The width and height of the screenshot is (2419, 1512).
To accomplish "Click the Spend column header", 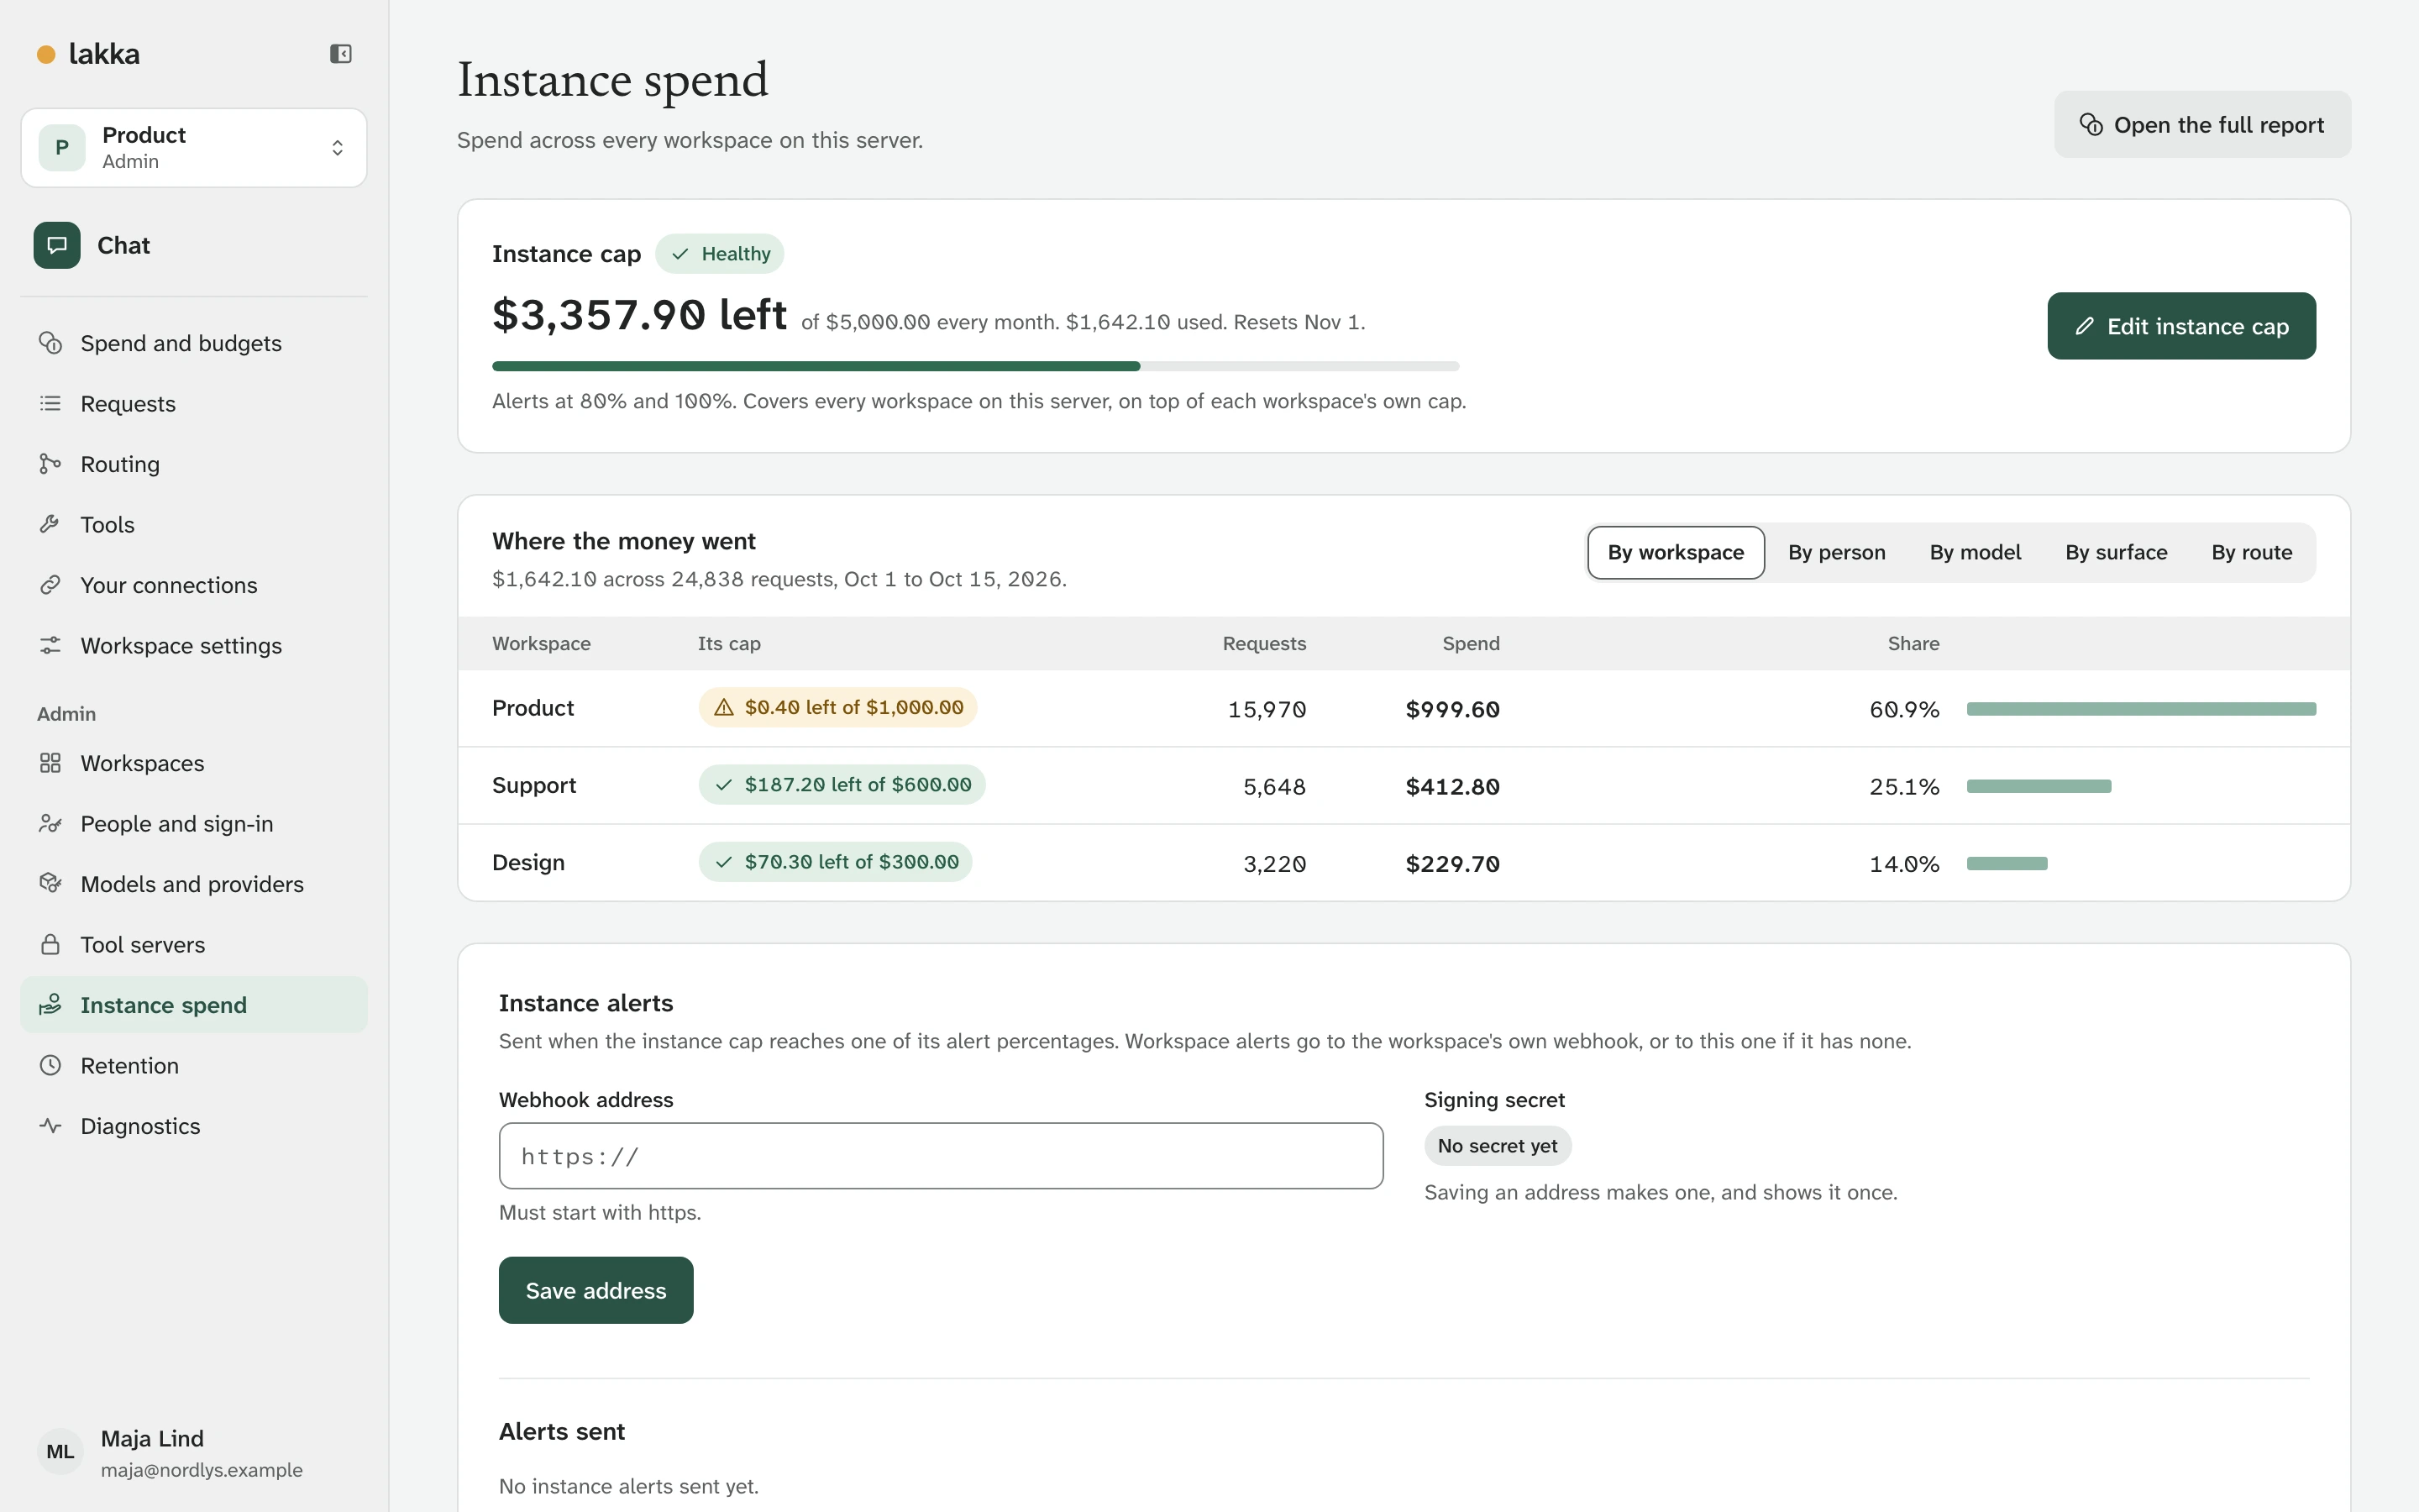I will point(1471,644).
